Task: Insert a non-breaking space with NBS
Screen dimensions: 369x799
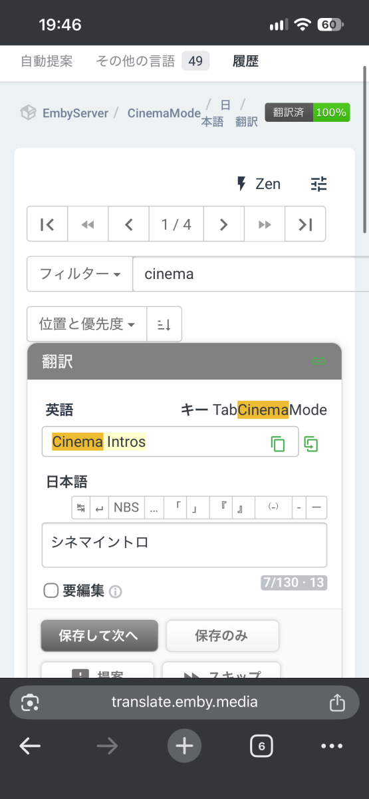Action: [x=126, y=507]
